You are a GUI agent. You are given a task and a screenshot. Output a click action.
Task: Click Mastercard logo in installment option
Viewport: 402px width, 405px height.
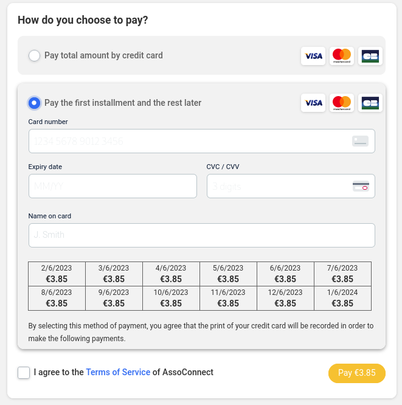342,103
